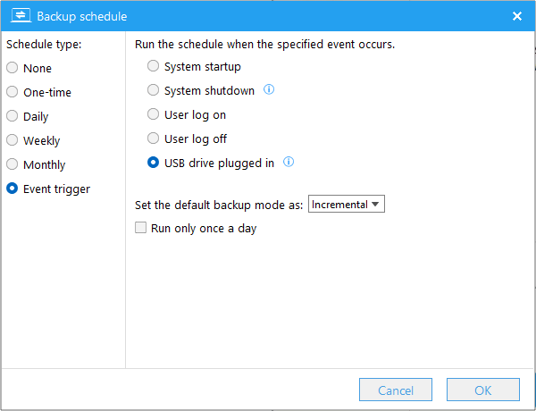Select the USB drive plugged in option
Image resolution: width=536 pixels, height=411 pixels.
point(154,163)
